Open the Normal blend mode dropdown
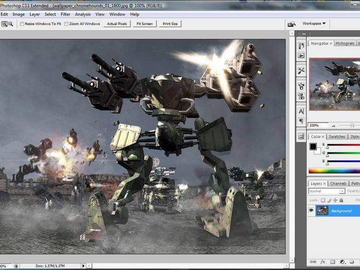This screenshot has height=270, width=360. tap(327, 191)
